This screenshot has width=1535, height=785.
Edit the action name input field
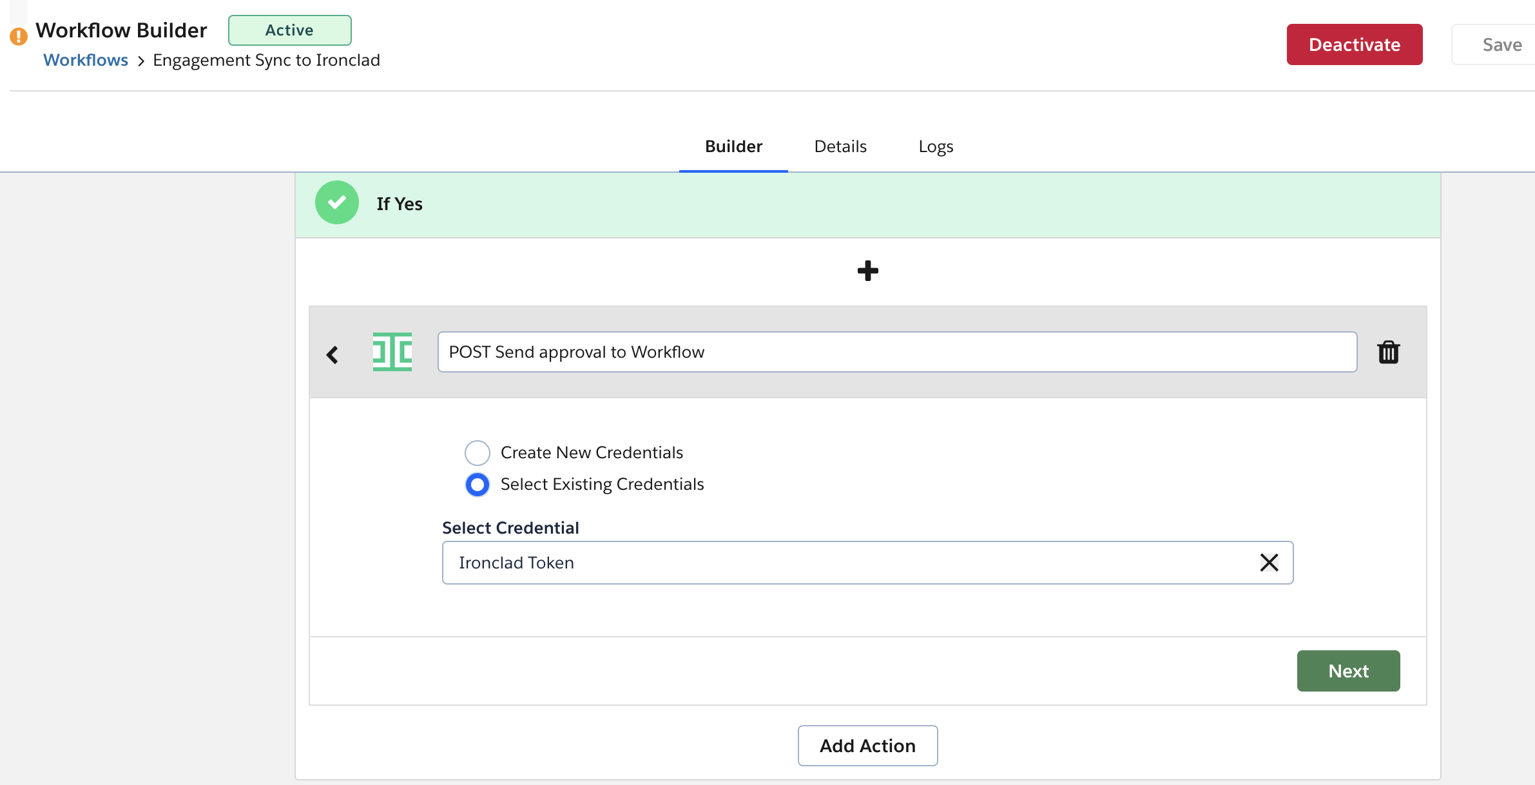click(x=897, y=352)
